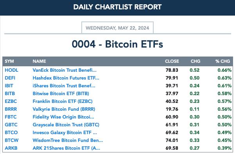235x154 pixels.
Task: Click the Valkyrie Bitcoin Fund (BRRR) name
Action: tap(64, 109)
